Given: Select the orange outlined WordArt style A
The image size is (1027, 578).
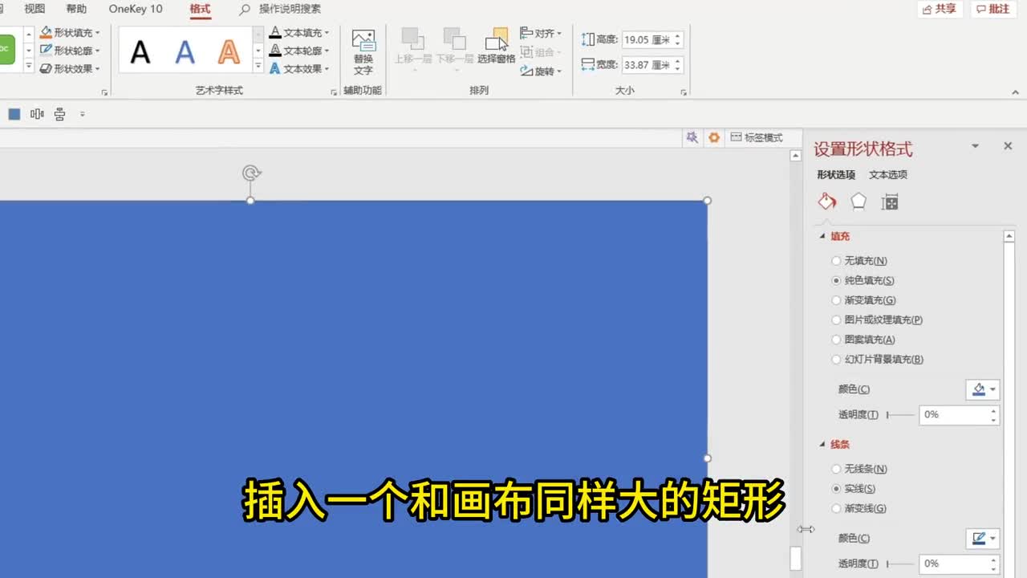Looking at the screenshot, I should pyautogui.click(x=229, y=51).
